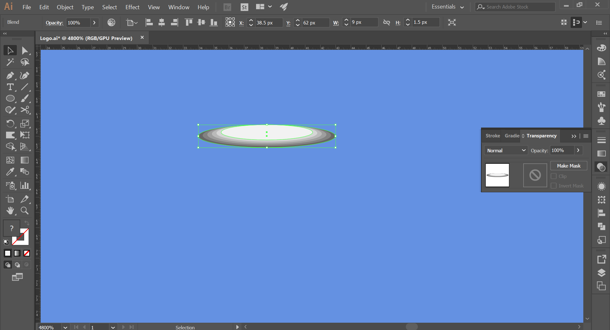
Task: Open the Normal blending mode dropdown
Action: [506, 150]
